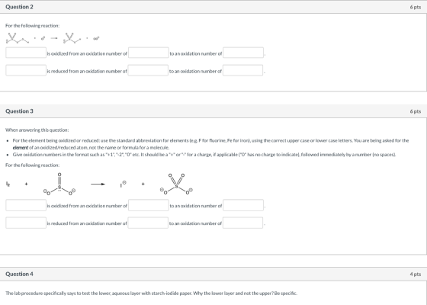Screen dimensions: 427x305
Task: Click Question 2 reduced 'from' oxidation number field
Action: coord(148,70)
